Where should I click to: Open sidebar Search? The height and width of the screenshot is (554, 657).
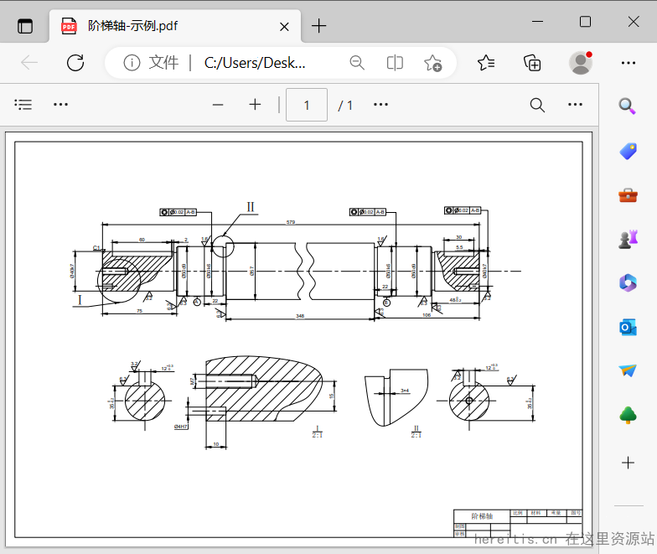627,106
